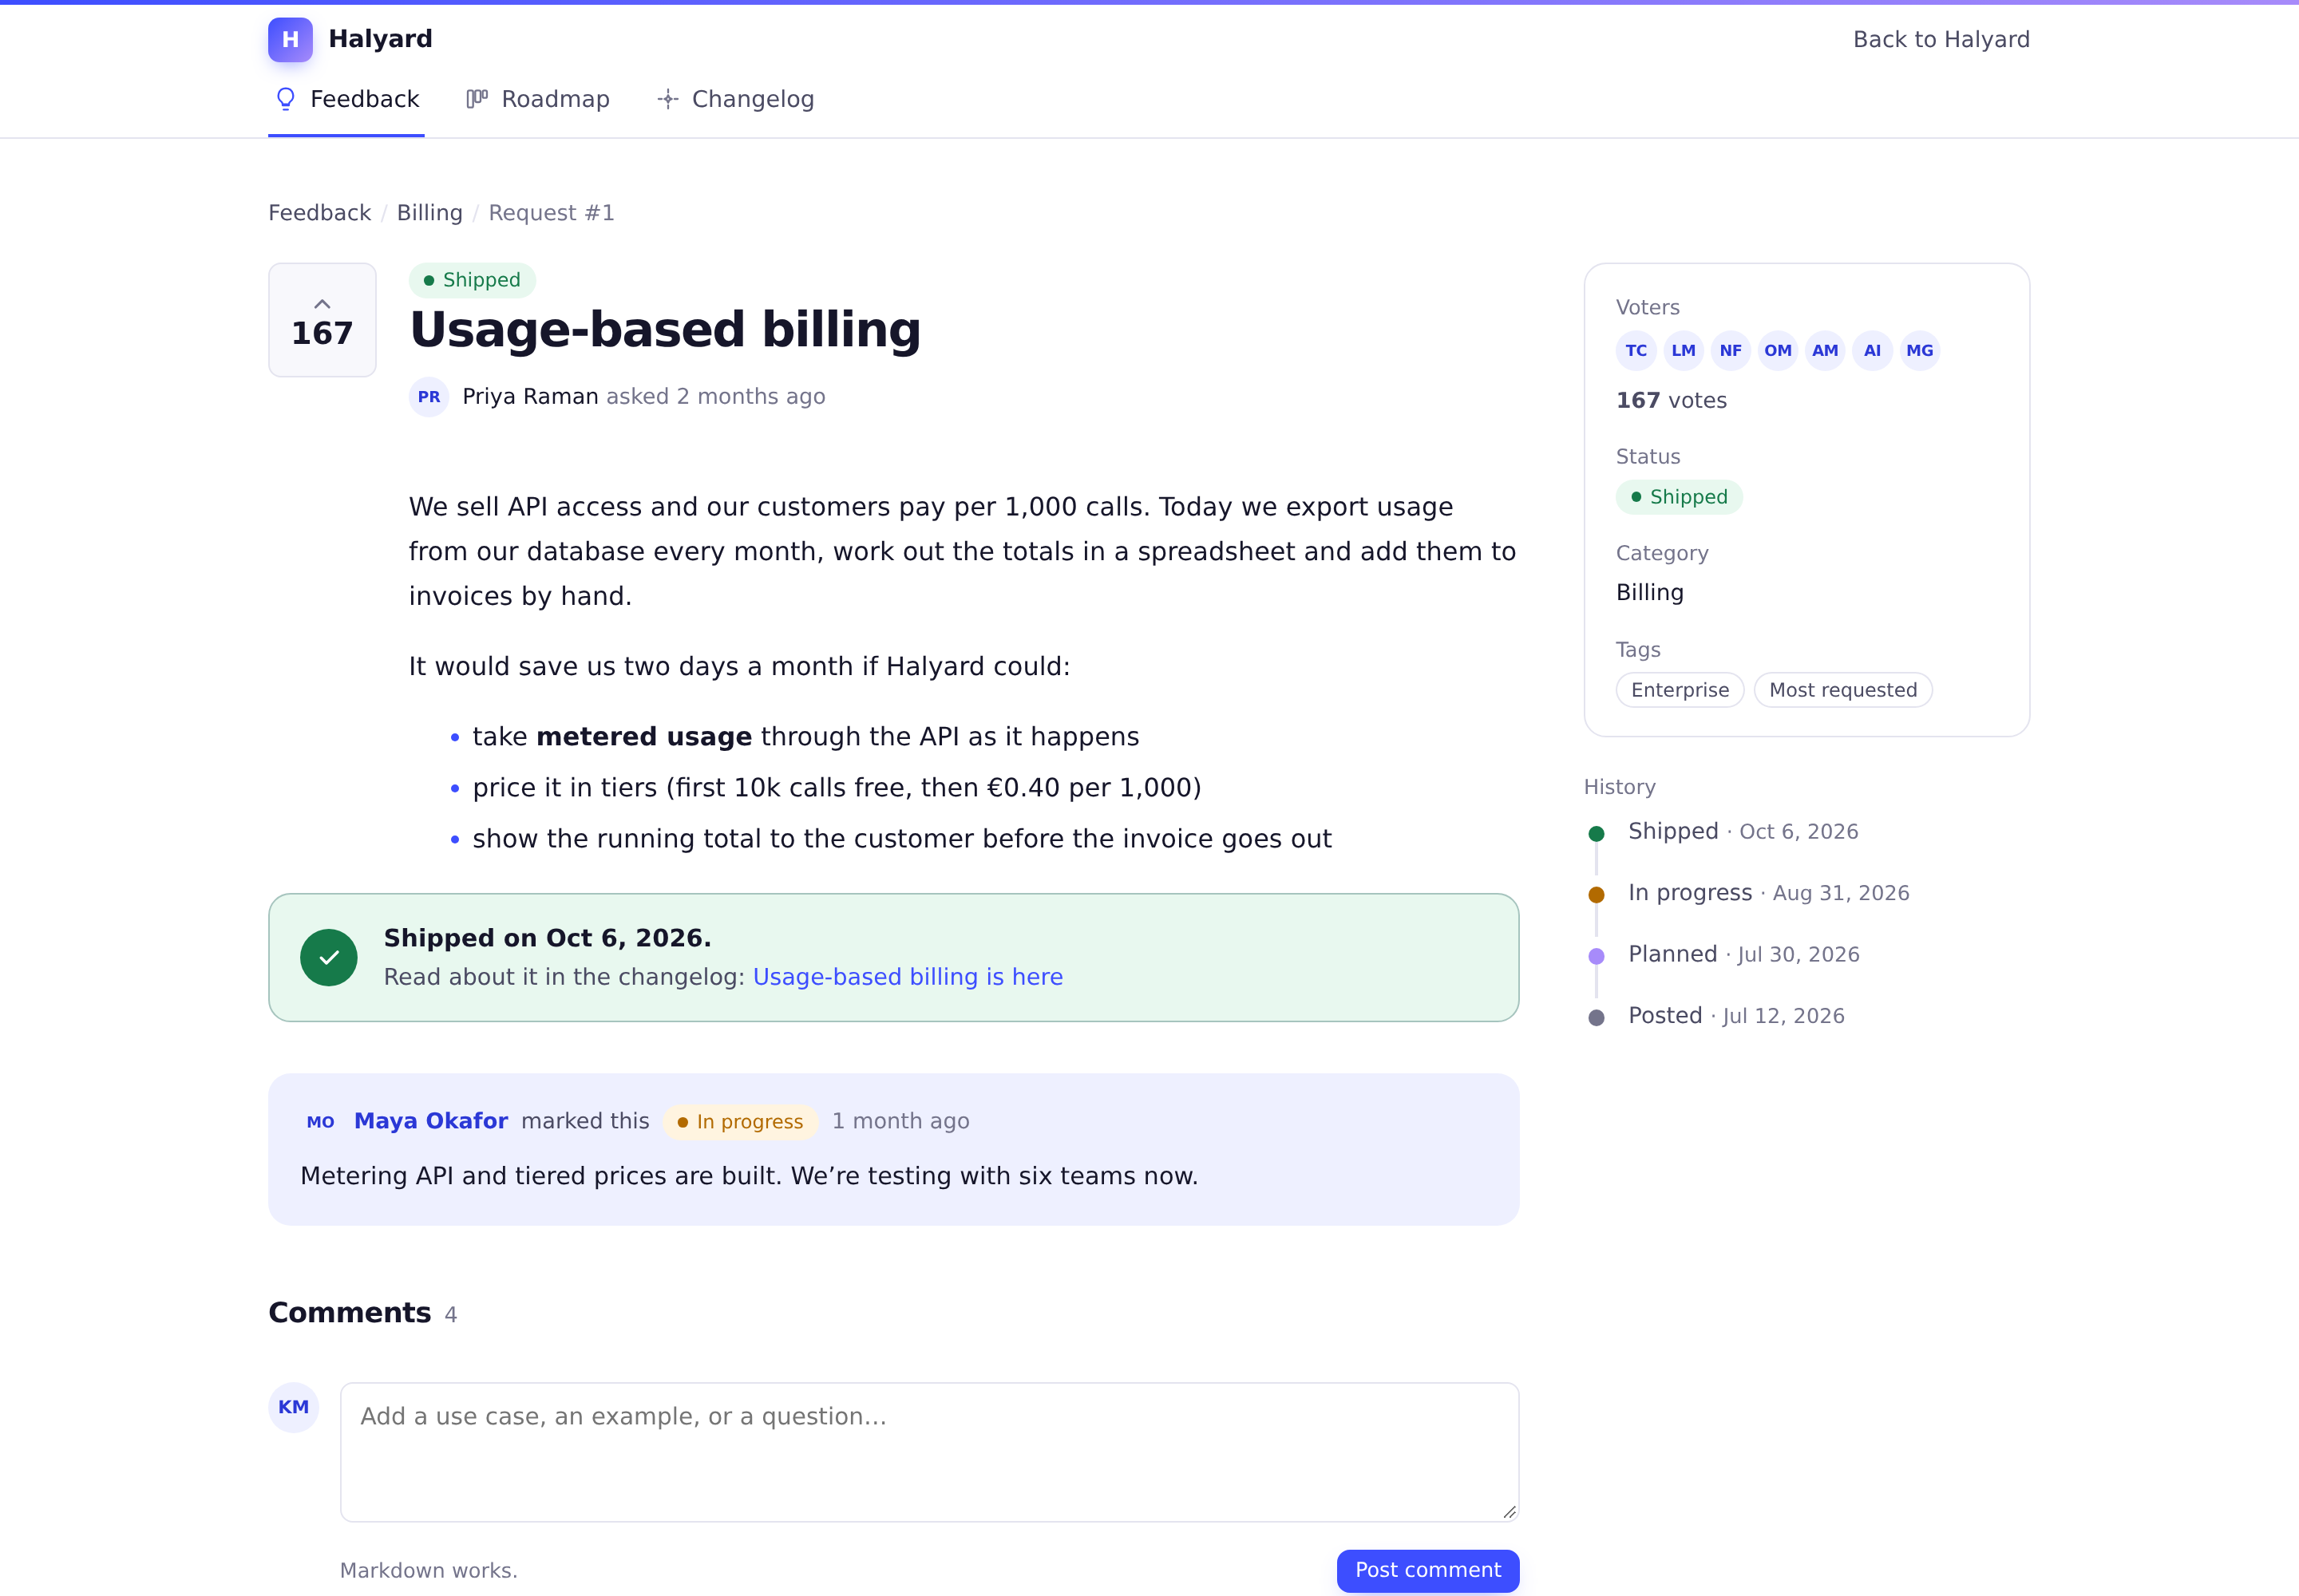
Task: Click Priya Raman's name
Action: pos(530,397)
